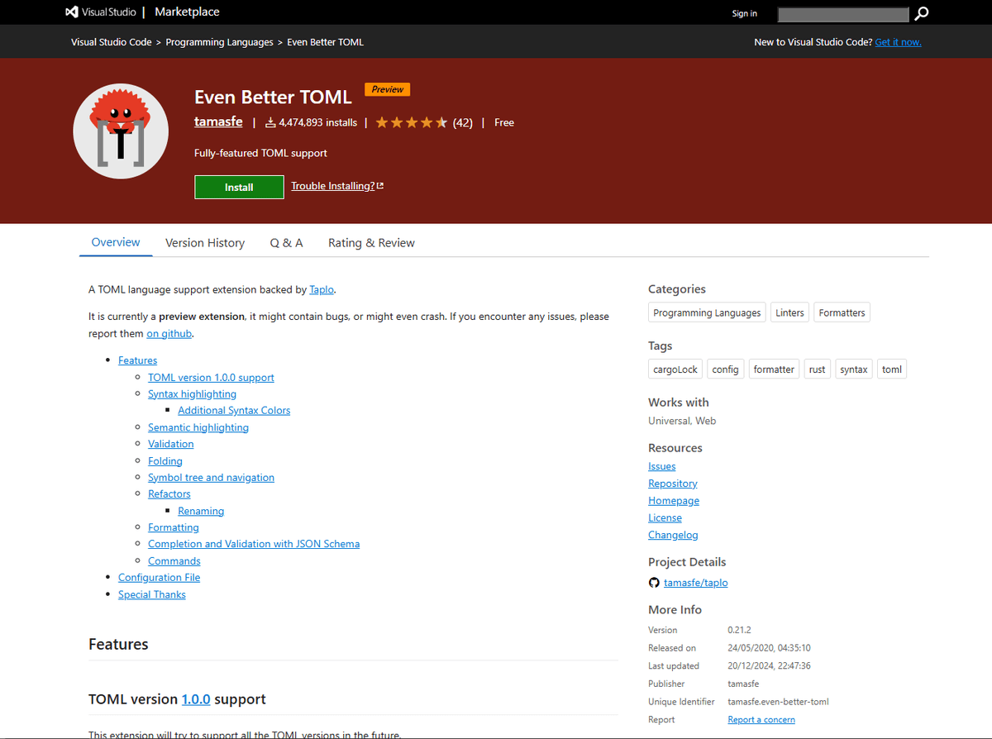Click the green Install button
The image size is (992, 739).
pos(239,187)
